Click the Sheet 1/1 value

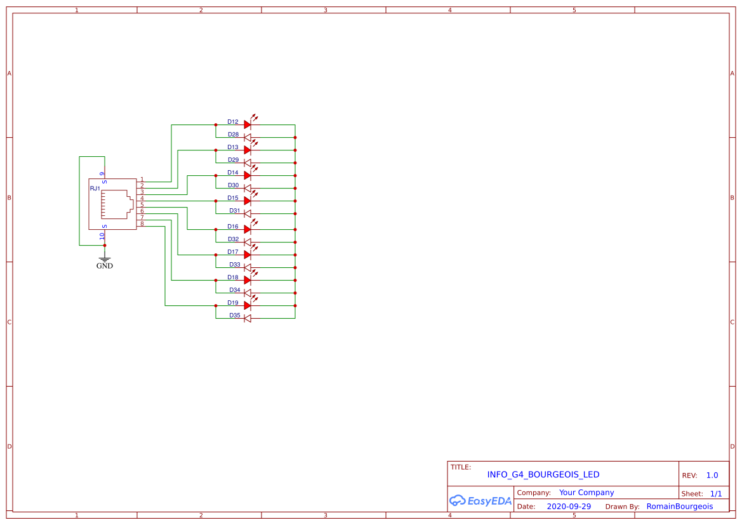(x=716, y=495)
